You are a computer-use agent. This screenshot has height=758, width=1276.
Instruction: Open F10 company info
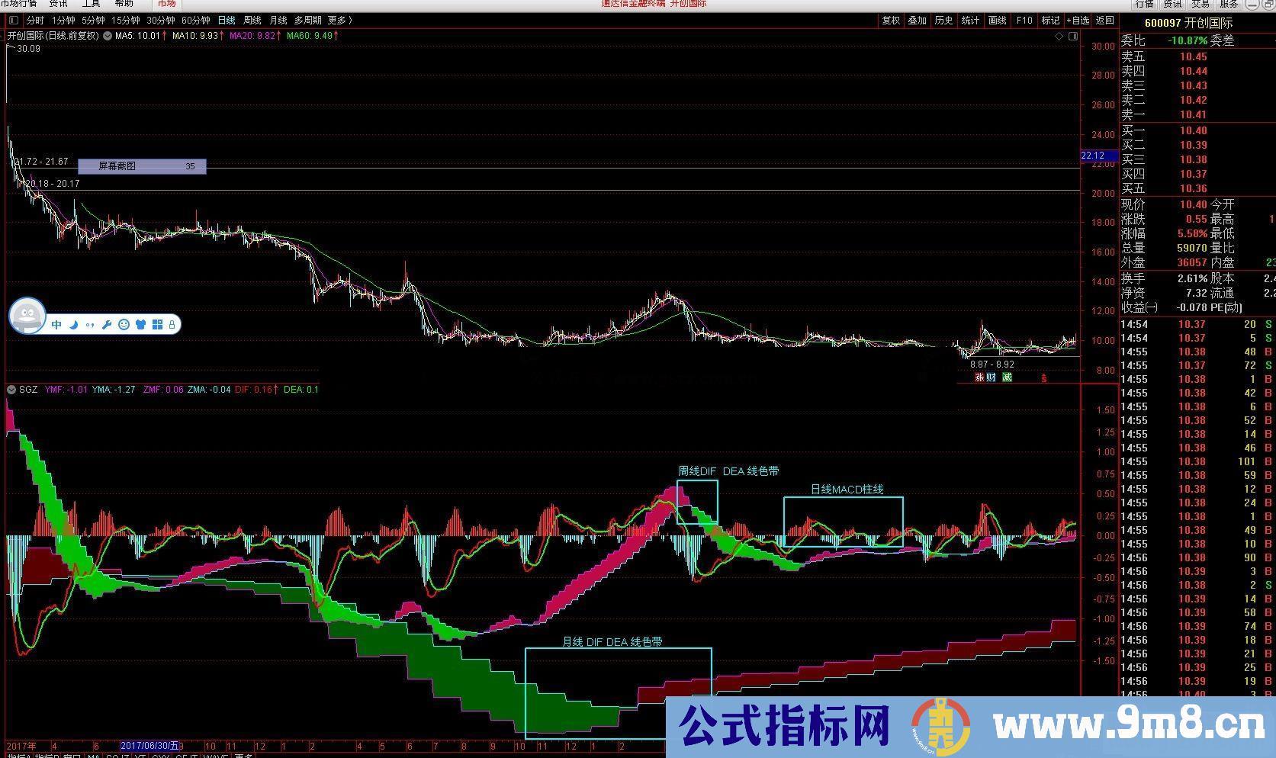coord(1024,21)
